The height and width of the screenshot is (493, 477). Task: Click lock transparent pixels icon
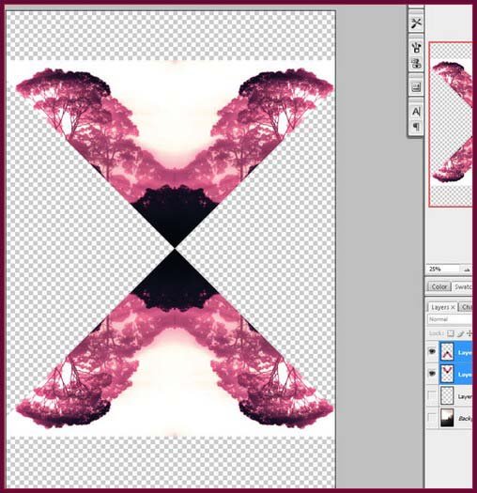click(451, 333)
